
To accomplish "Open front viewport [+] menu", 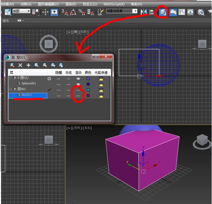I will (69, 32).
